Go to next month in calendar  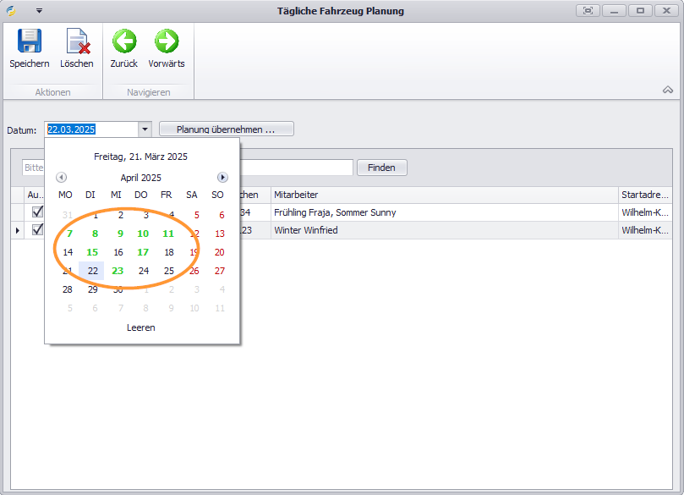point(222,178)
